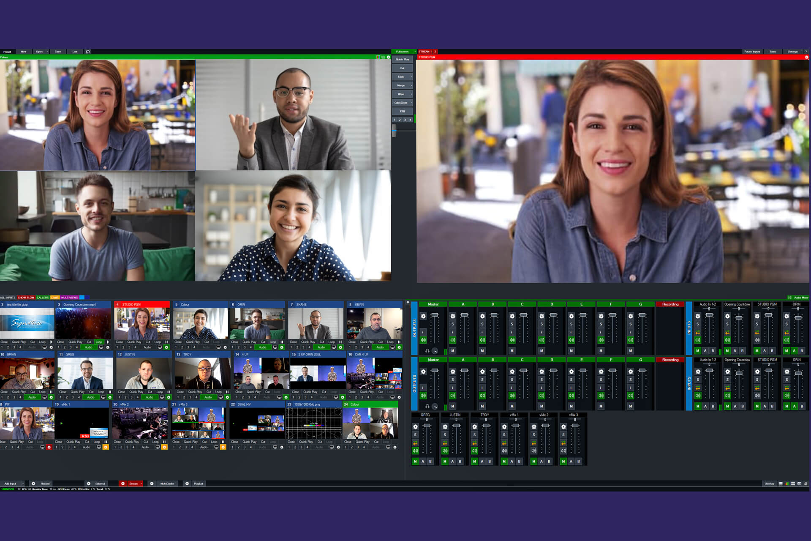The height and width of the screenshot is (541, 811).
Task: Mute the TROY mixer channel using its speaker icon
Action: point(474,451)
